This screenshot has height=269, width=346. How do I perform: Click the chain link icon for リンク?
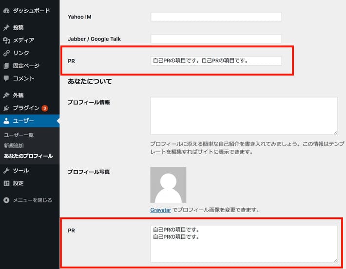[6, 53]
